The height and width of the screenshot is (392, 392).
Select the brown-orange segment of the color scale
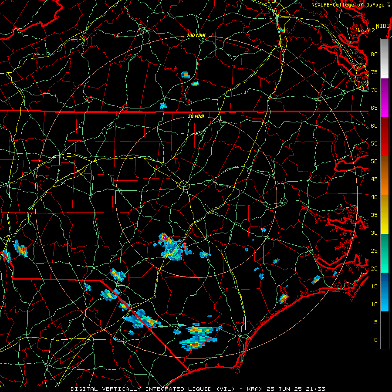pos(385,176)
